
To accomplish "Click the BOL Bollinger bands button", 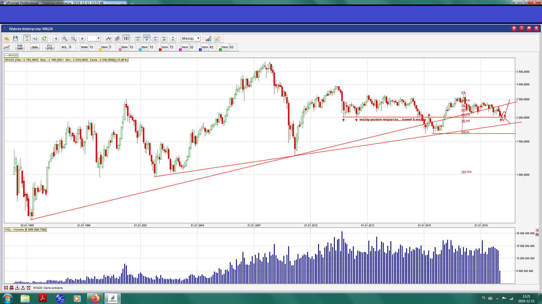I will tap(64, 47).
